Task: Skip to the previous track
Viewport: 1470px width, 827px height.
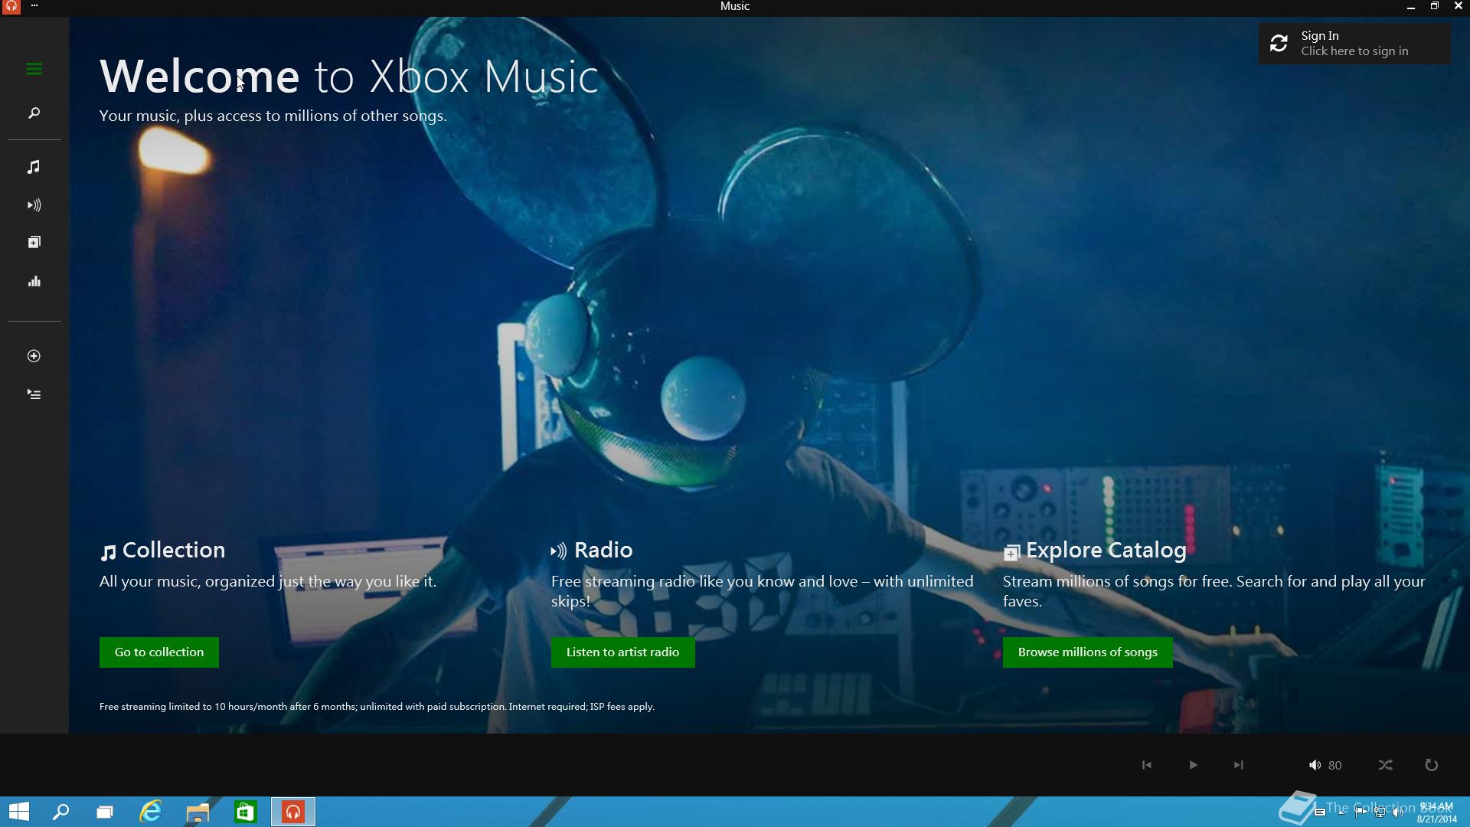Action: (x=1146, y=765)
